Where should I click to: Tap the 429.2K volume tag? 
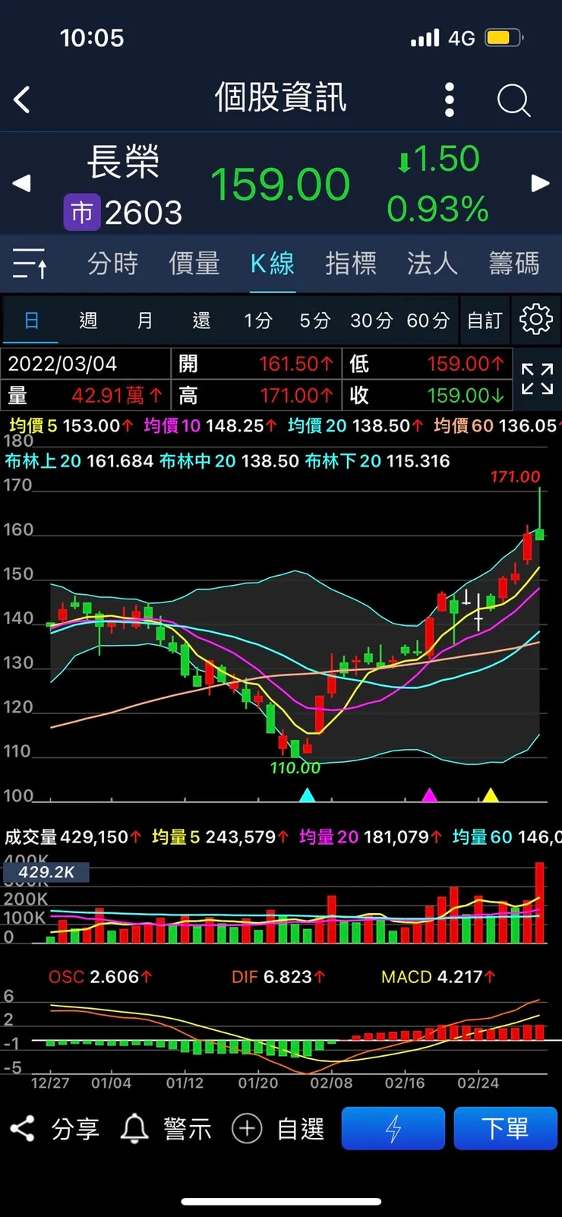[x=46, y=872]
